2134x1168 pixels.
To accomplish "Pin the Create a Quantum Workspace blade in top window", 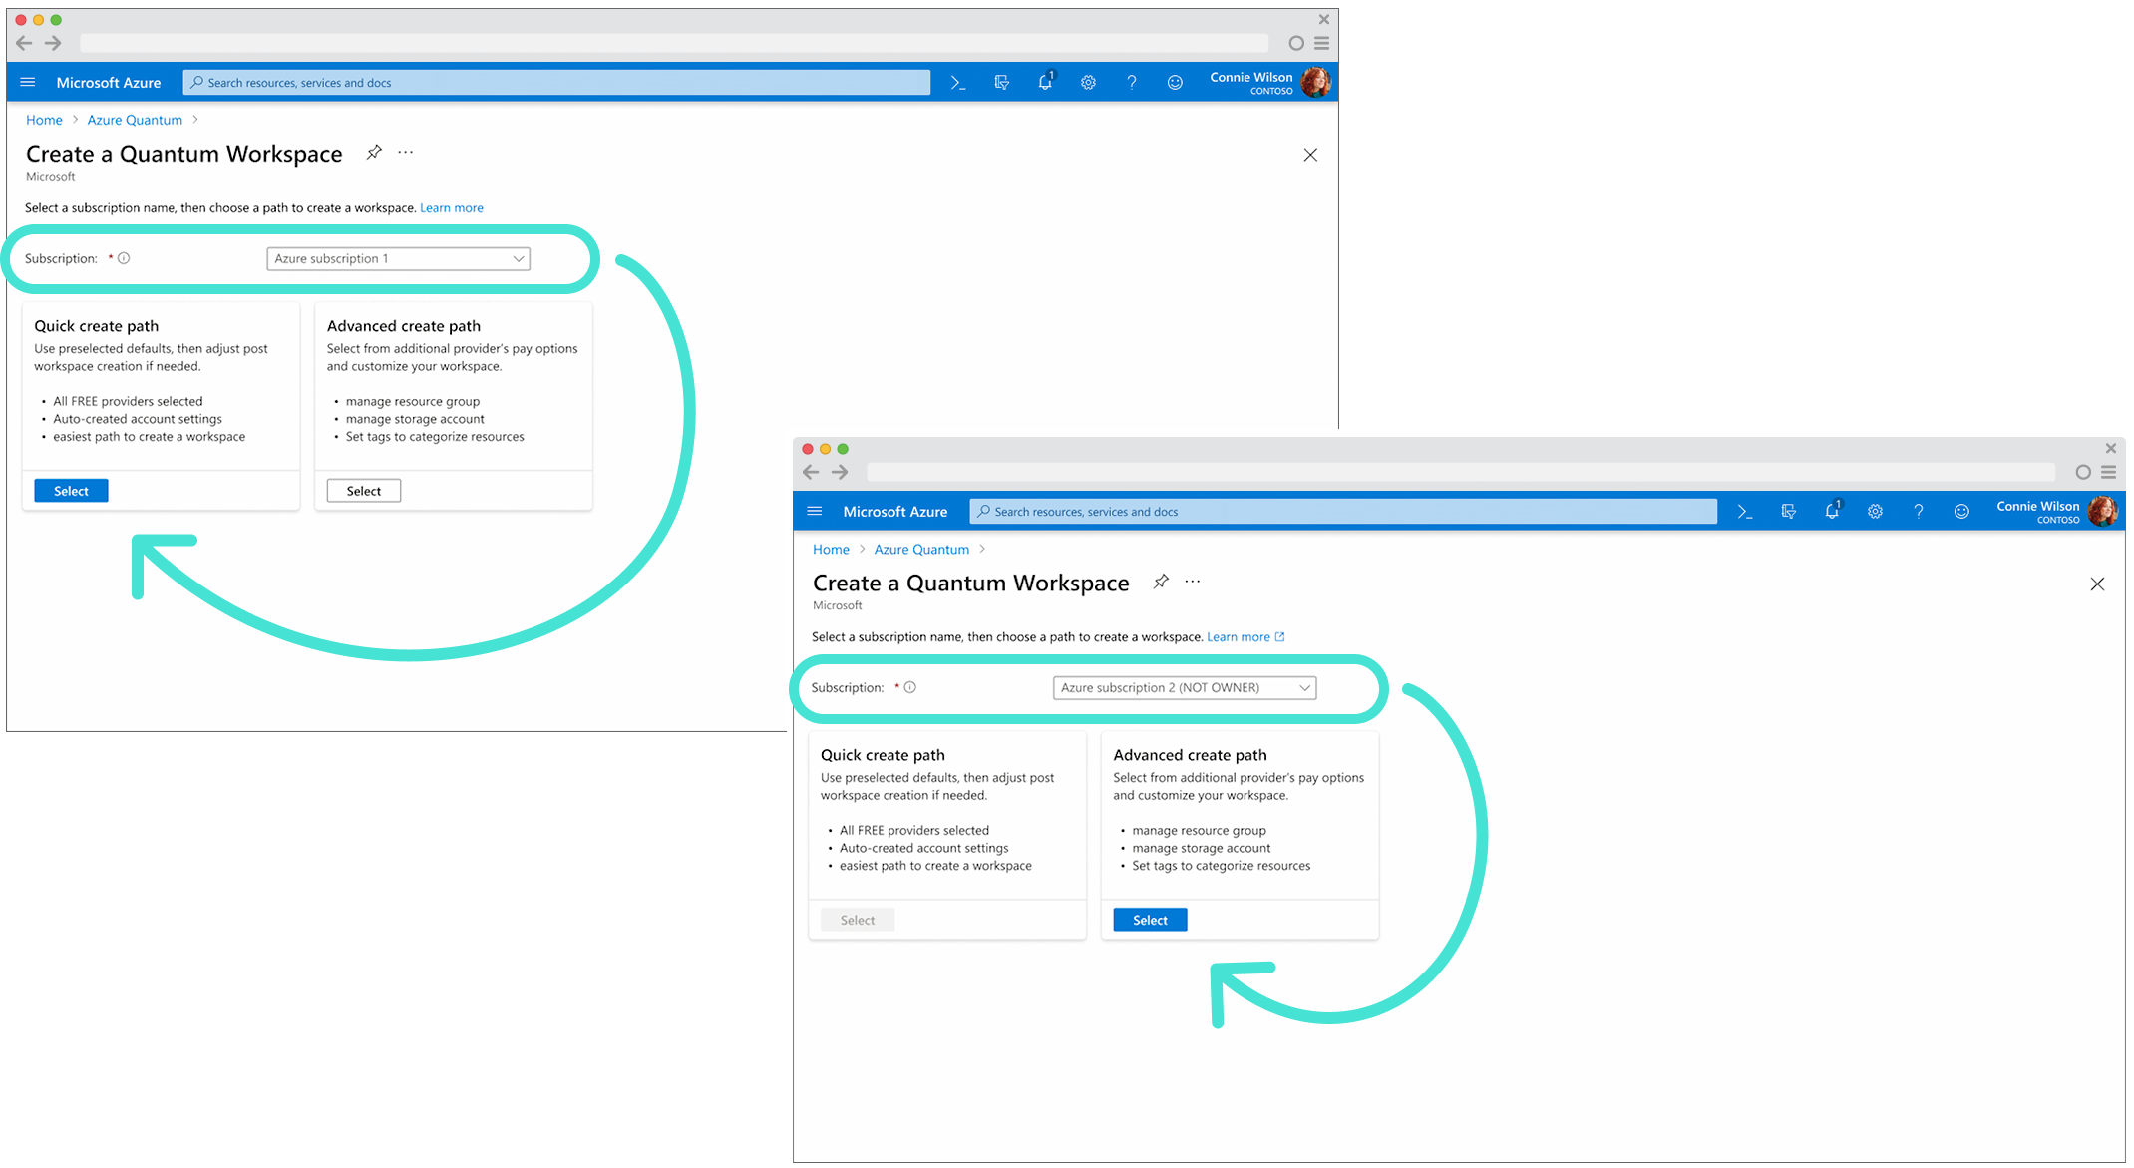I will coord(374,153).
